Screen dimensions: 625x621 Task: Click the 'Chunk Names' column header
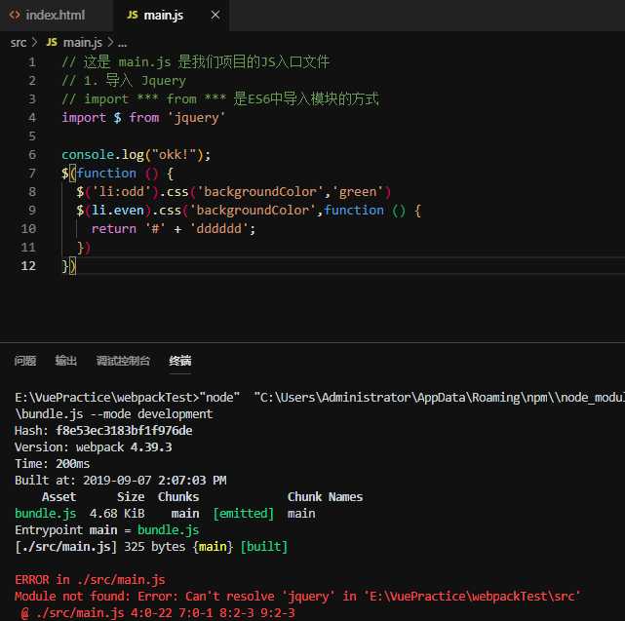[326, 497]
